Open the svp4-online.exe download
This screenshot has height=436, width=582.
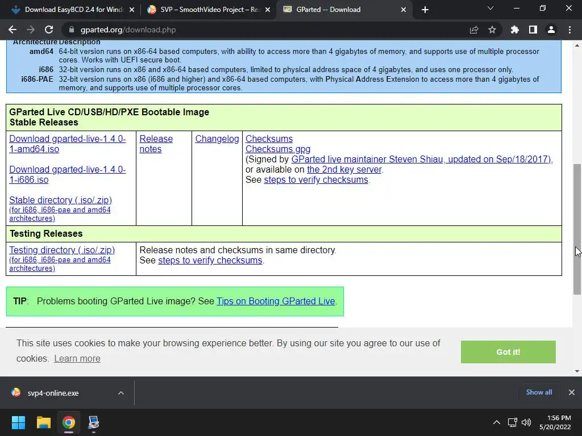[53, 393]
